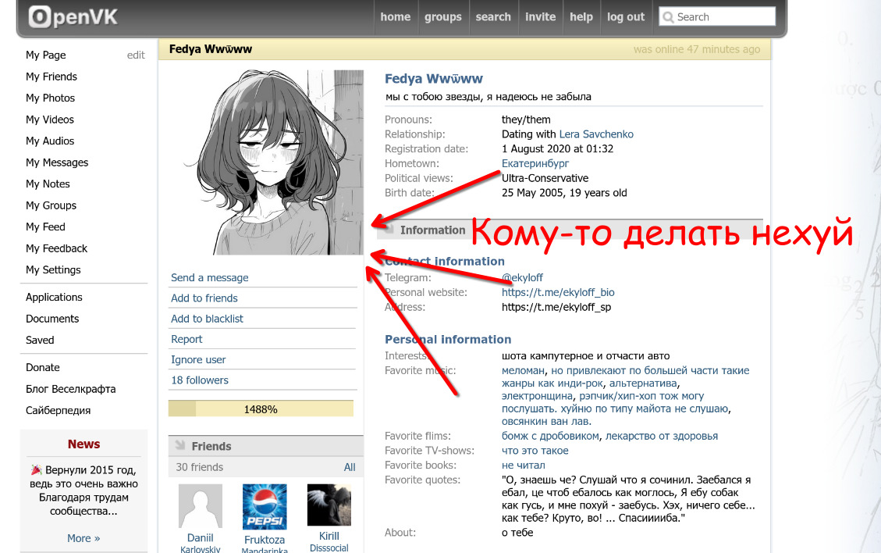Open the 18 followers list

[200, 380]
